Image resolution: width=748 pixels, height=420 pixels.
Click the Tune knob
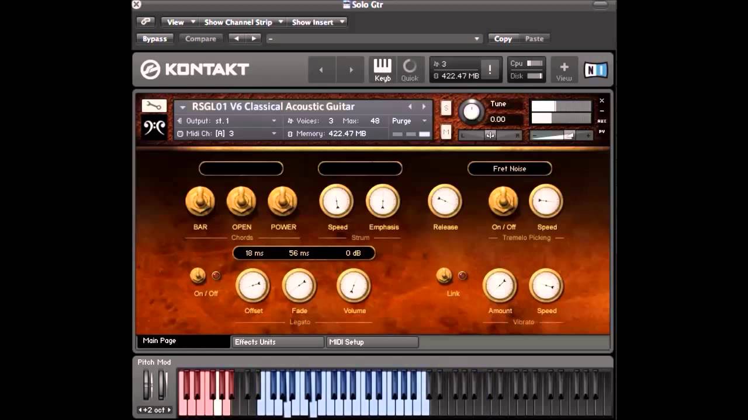471,111
